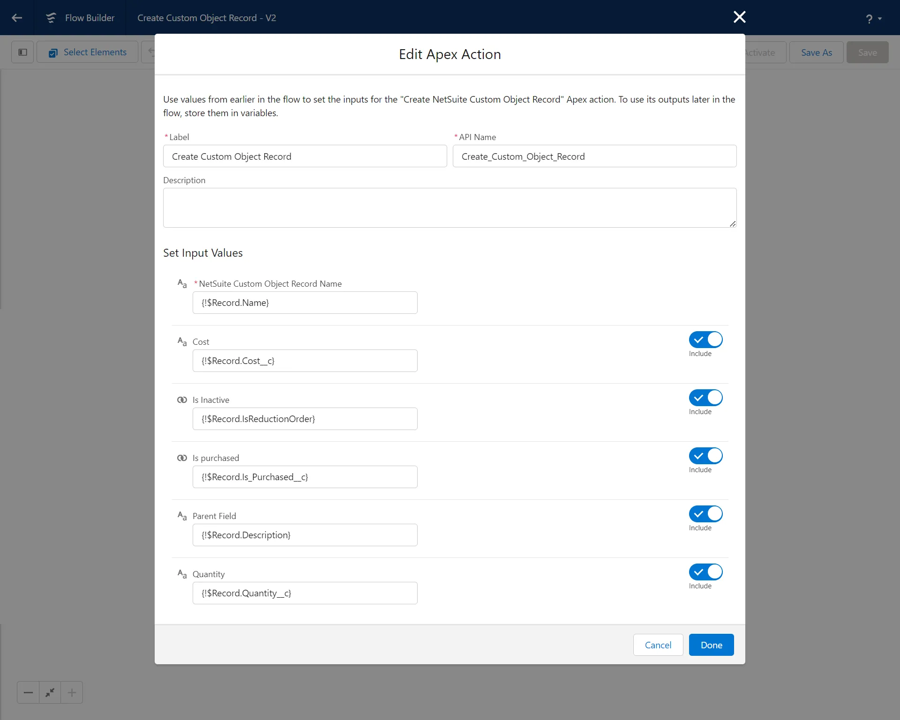Zoom out the canvas with minus icon
This screenshot has height=720, width=900.
pyautogui.click(x=28, y=692)
